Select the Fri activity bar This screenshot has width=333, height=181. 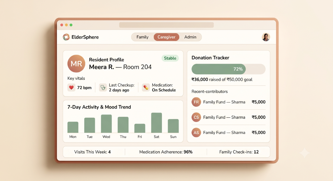(140, 128)
